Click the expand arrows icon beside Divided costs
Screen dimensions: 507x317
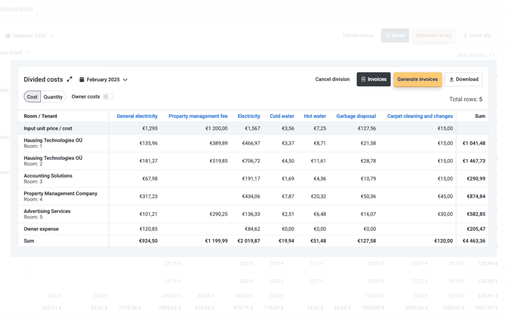(x=69, y=79)
